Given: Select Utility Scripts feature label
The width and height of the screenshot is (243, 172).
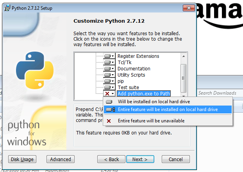Looking at the screenshot, I should coord(131,75).
